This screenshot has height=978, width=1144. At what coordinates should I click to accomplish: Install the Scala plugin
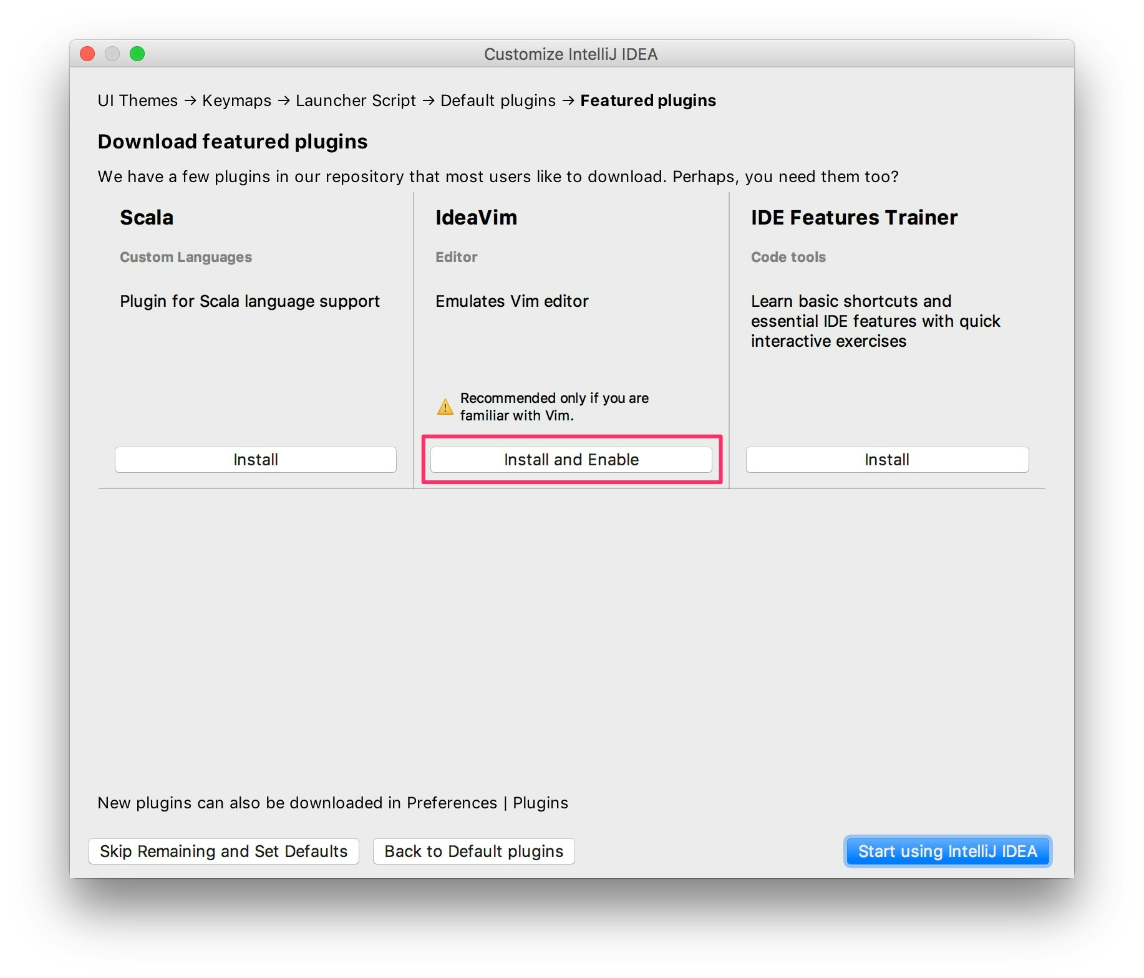pyautogui.click(x=255, y=460)
